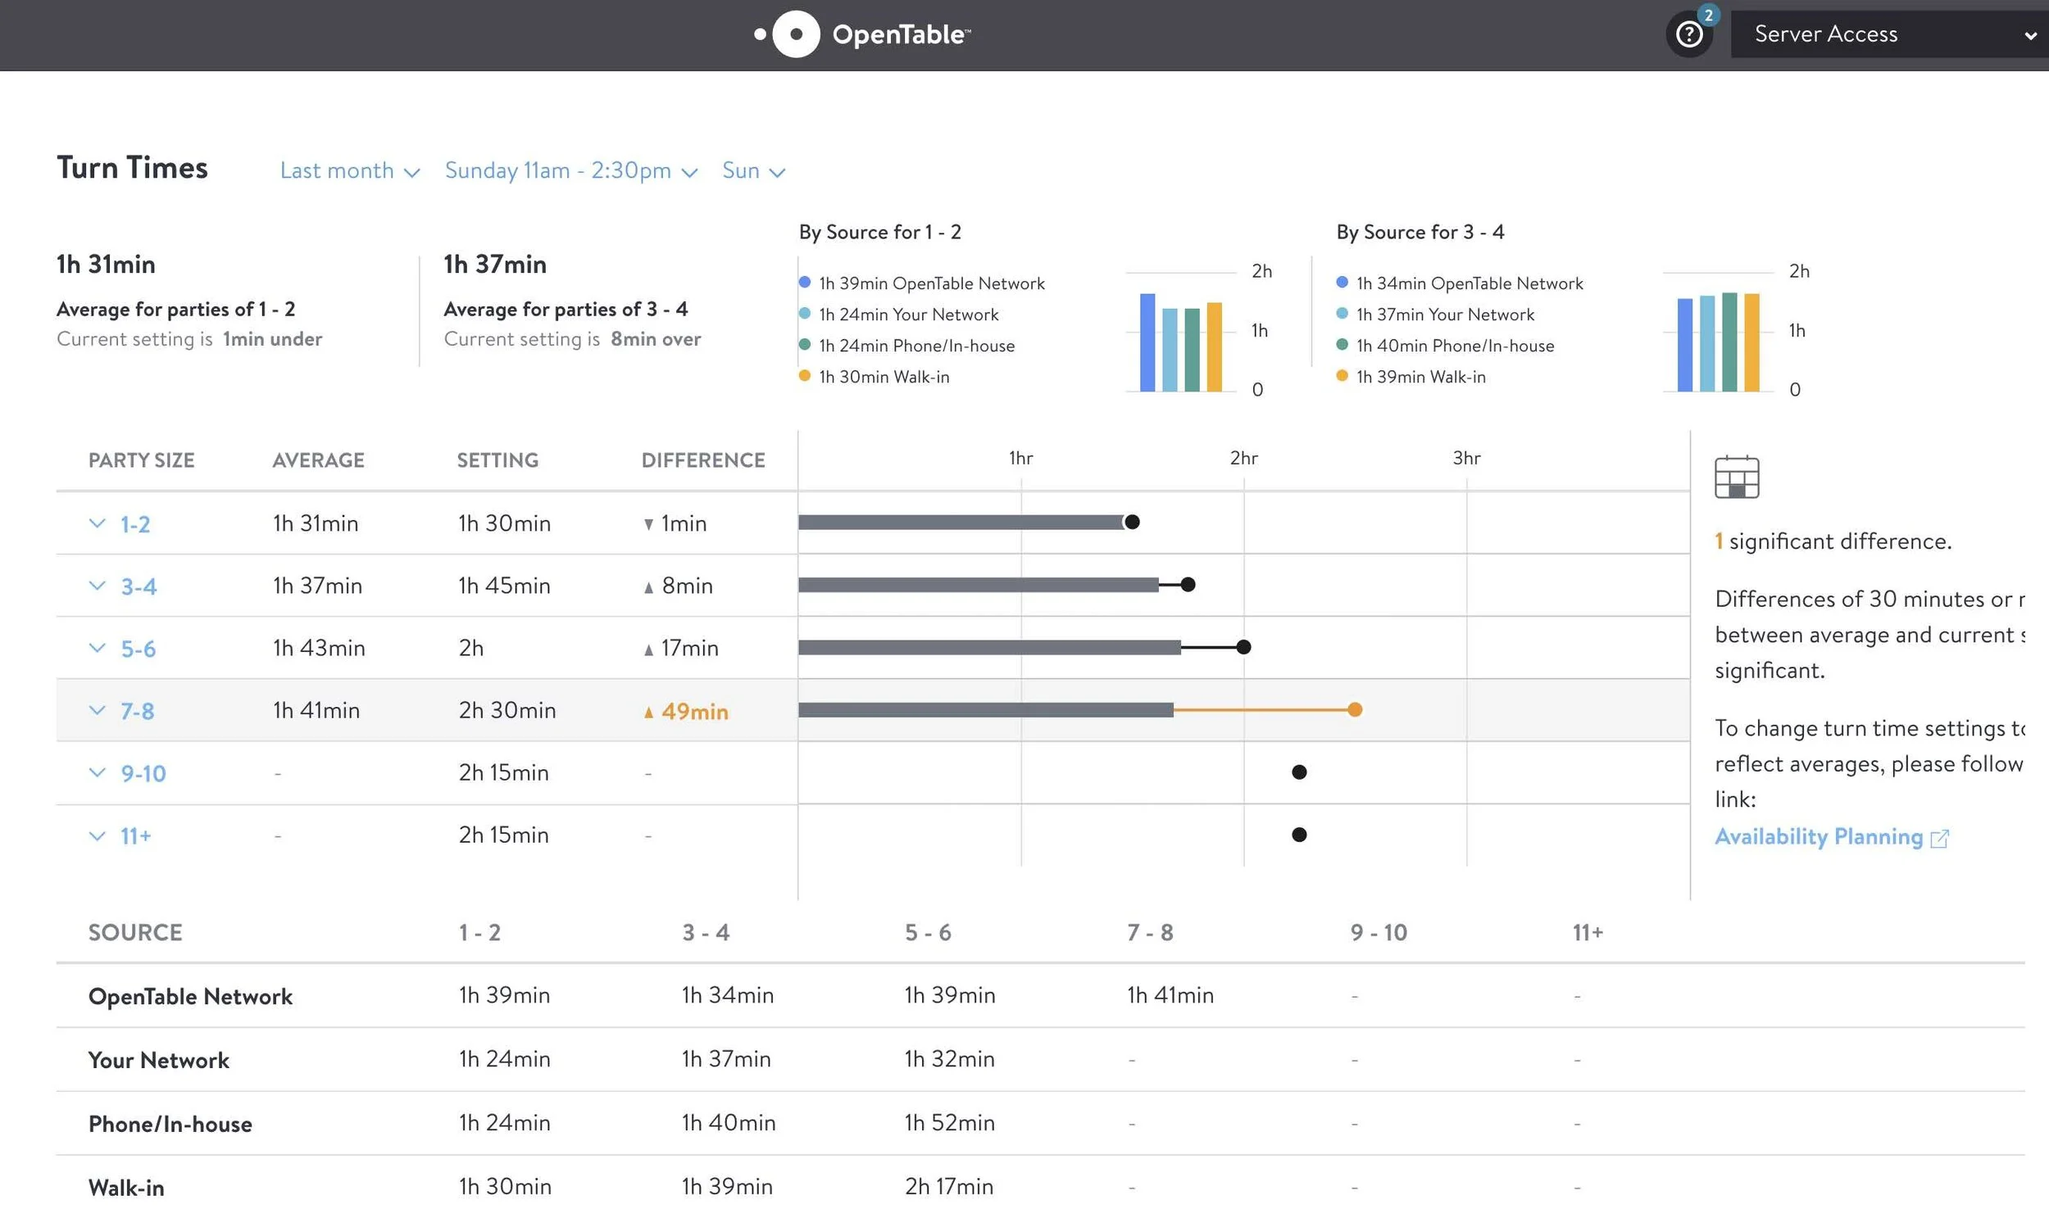Click the calendar table icon
This screenshot has width=2049, height=1218.
coord(1736,477)
